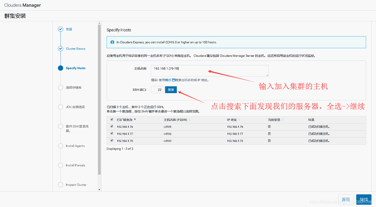Click the blue info icon in banner
The height and width of the screenshot is (207, 376).
(x=112, y=42)
